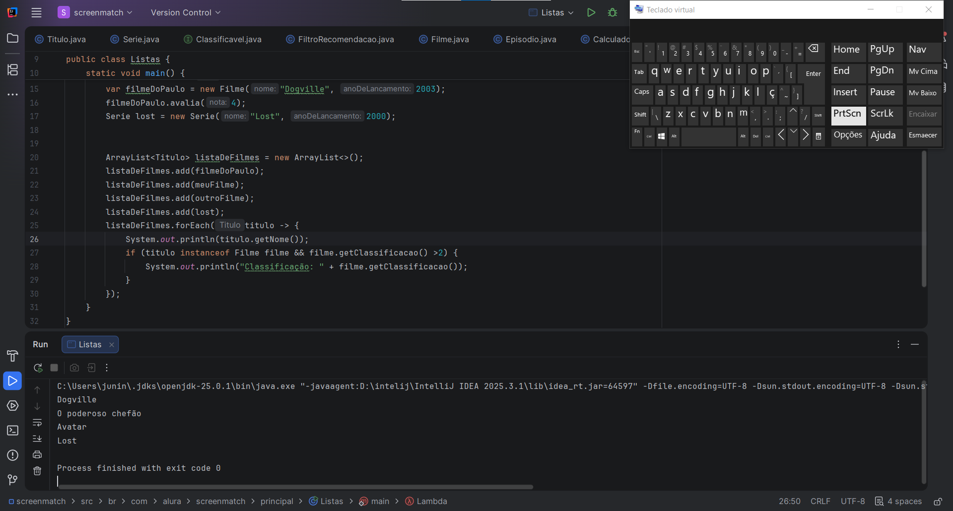Open the Terminal tool window

tap(12, 430)
